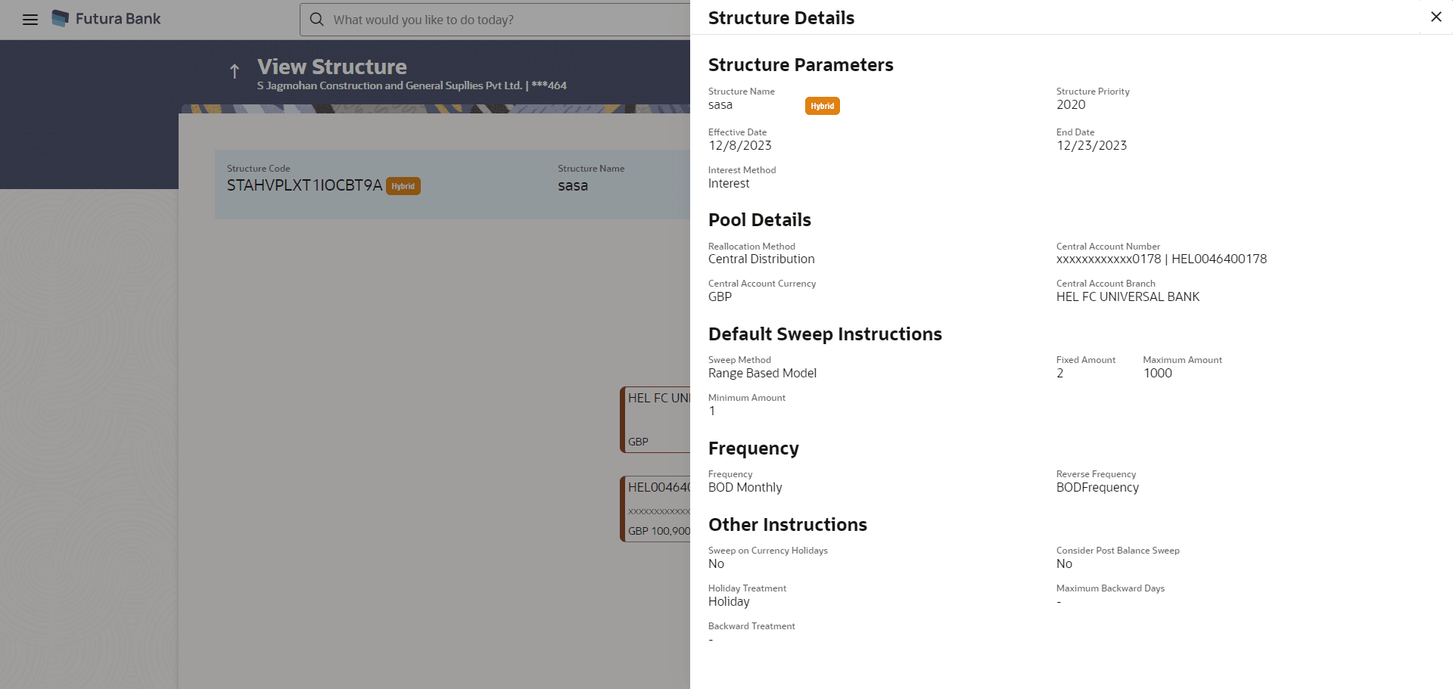Click the structure code STAHVPLXT1IOCBT9A
The image size is (1453, 689).
pos(304,185)
